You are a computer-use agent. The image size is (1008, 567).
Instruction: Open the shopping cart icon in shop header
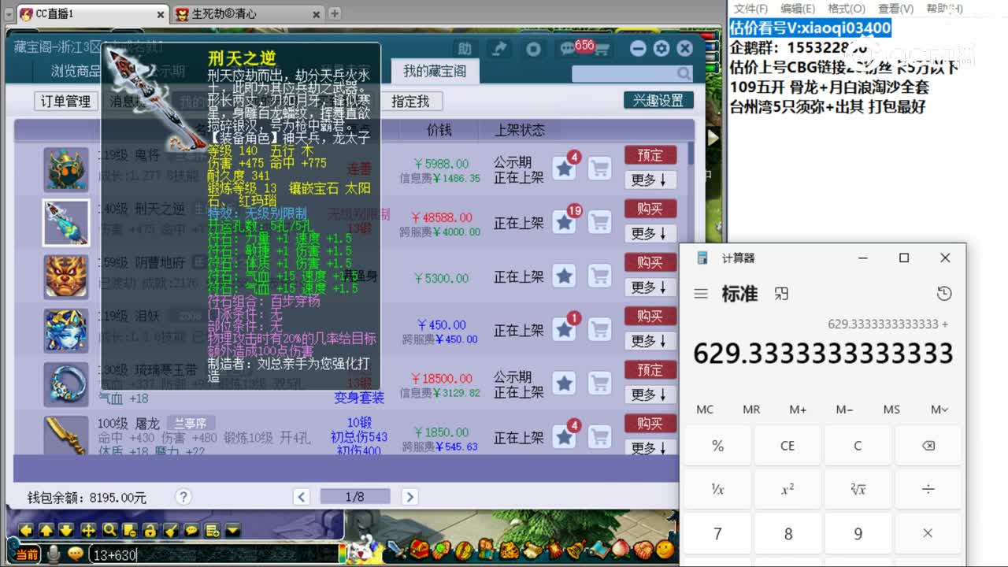[x=602, y=50]
